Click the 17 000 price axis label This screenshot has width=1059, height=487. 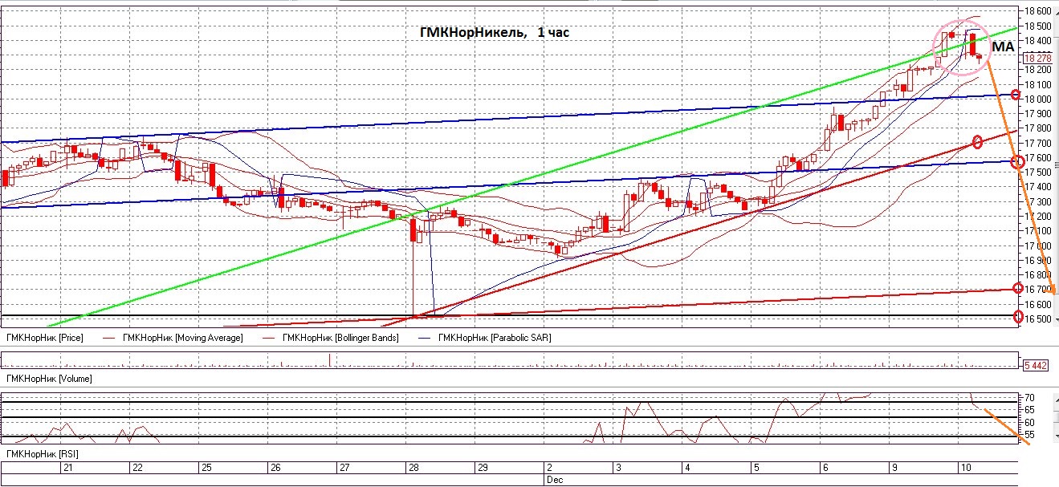(1037, 245)
